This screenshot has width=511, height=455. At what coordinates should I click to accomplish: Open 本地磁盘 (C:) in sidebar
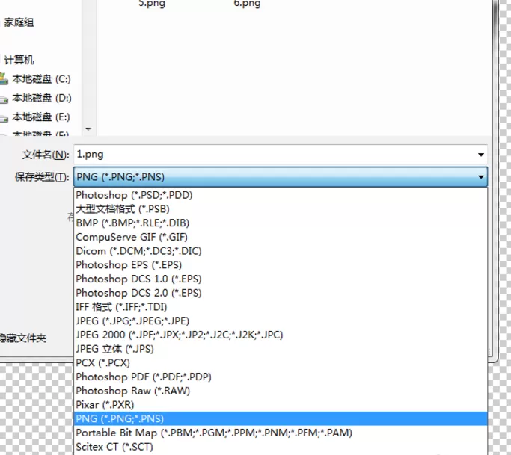tap(41, 79)
